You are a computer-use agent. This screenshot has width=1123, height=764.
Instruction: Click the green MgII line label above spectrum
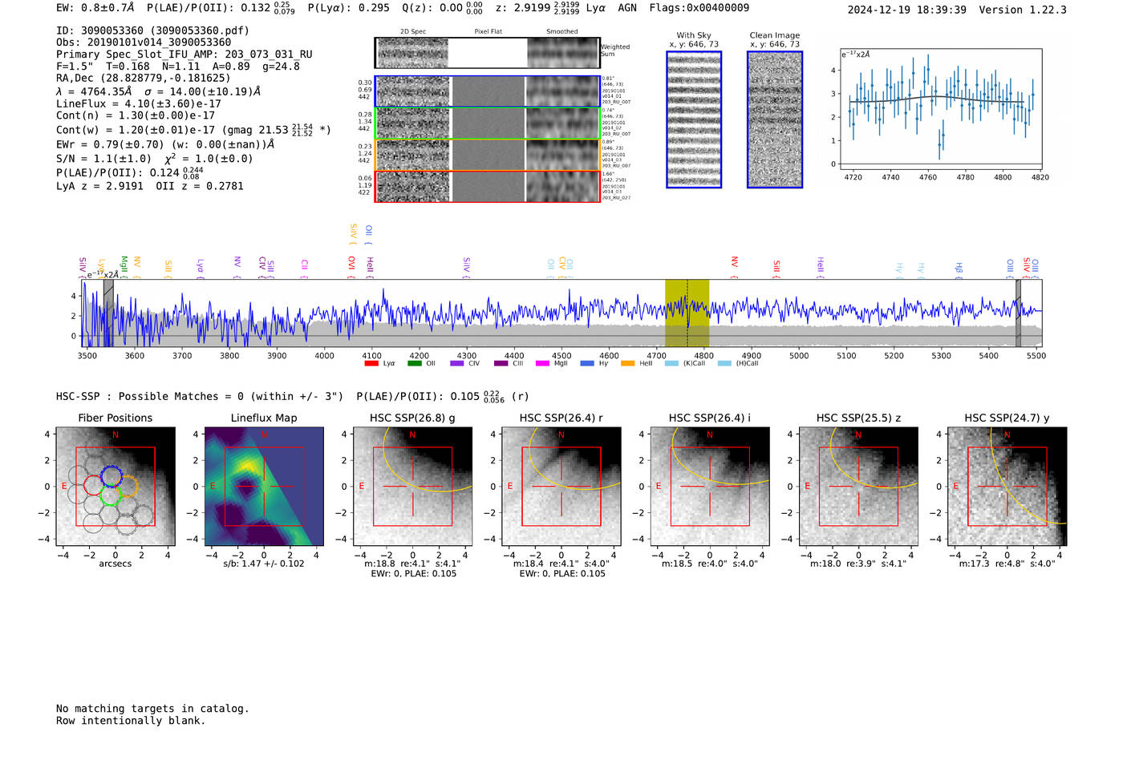tap(124, 267)
